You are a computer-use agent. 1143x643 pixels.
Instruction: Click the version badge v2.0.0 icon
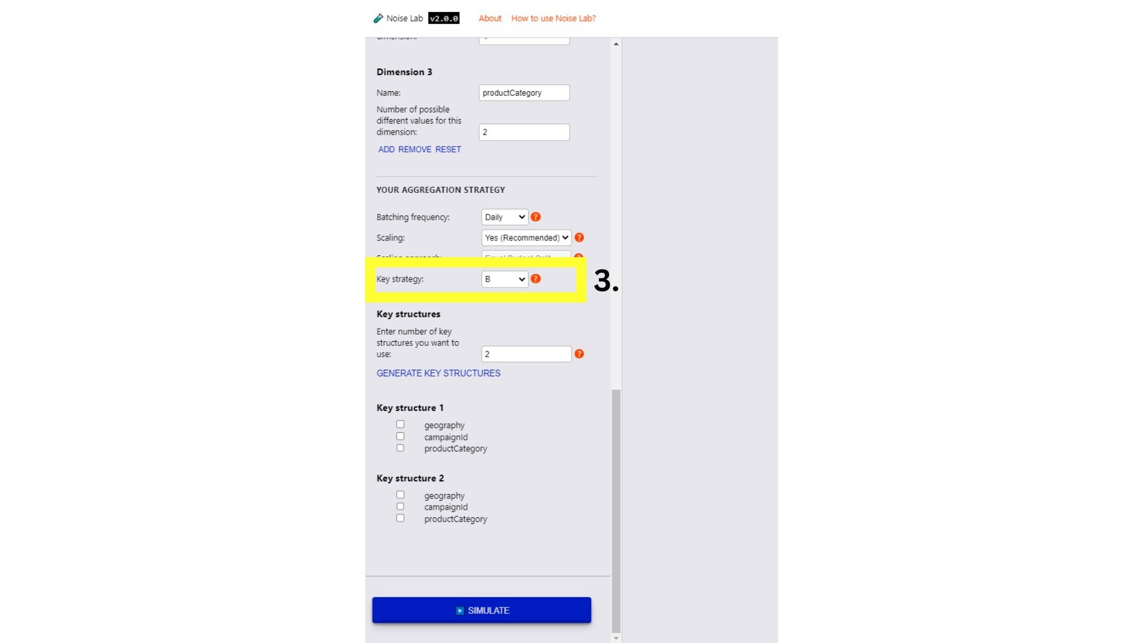pos(444,18)
